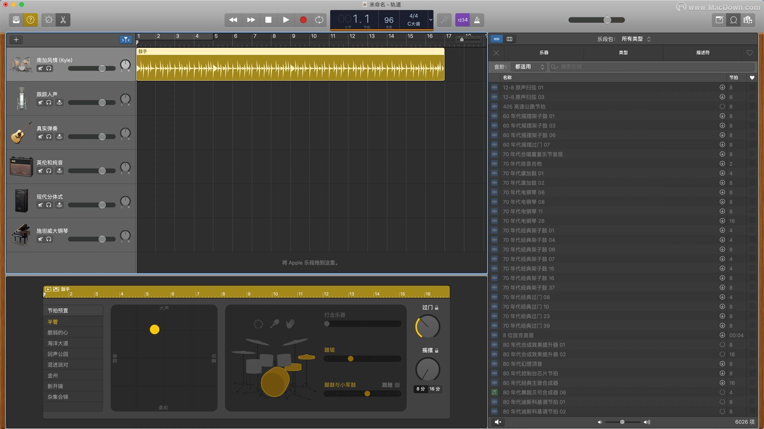Click the Quick Help question mark button
The height and width of the screenshot is (429, 764).
pos(31,20)
